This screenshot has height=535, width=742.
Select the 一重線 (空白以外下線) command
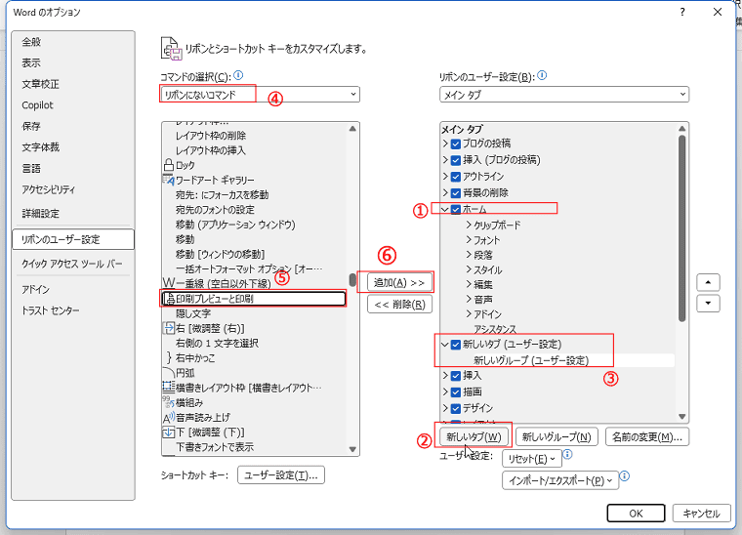pos(223,283)
